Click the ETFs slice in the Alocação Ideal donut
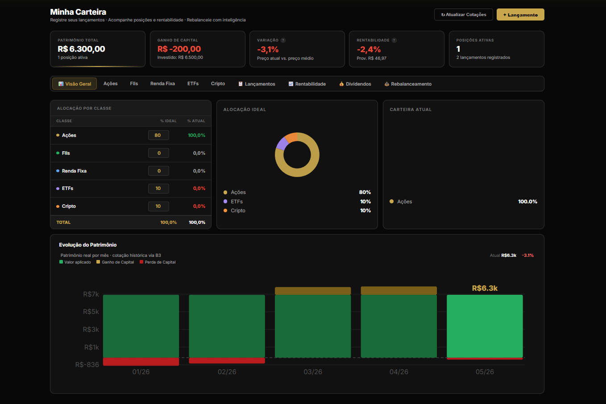Viewport: 606px width, 404px height. coord(281,143)
